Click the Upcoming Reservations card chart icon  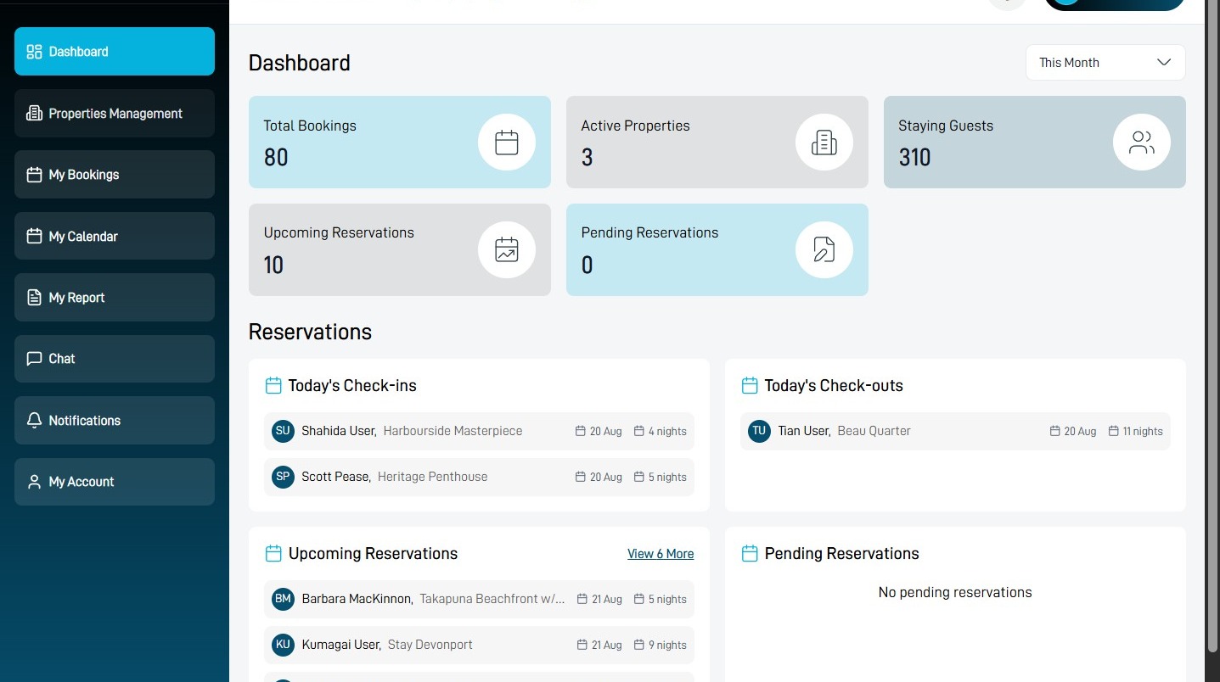[x=507, y=249]
